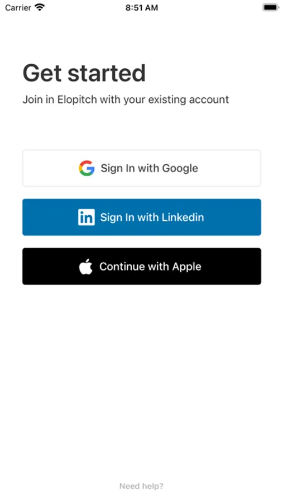Click the word 'Apple' on the black button

(x=186, y=267)
